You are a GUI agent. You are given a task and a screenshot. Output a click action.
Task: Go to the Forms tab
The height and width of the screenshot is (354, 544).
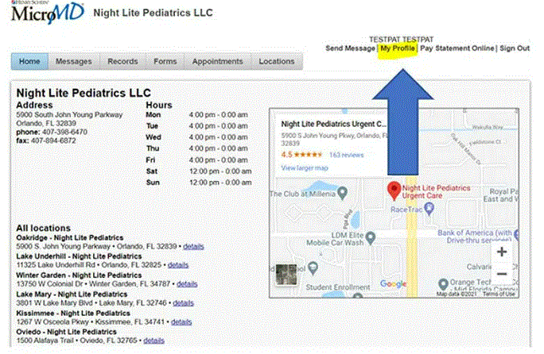pos(165,61)
